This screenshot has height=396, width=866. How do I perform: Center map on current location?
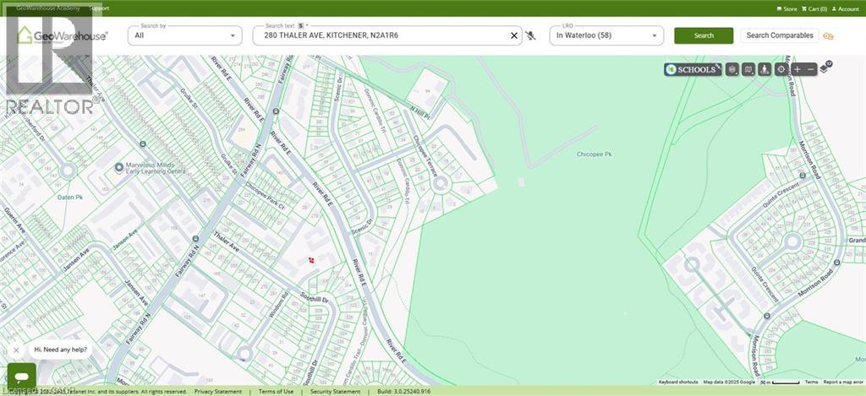[x=781, y=69]
